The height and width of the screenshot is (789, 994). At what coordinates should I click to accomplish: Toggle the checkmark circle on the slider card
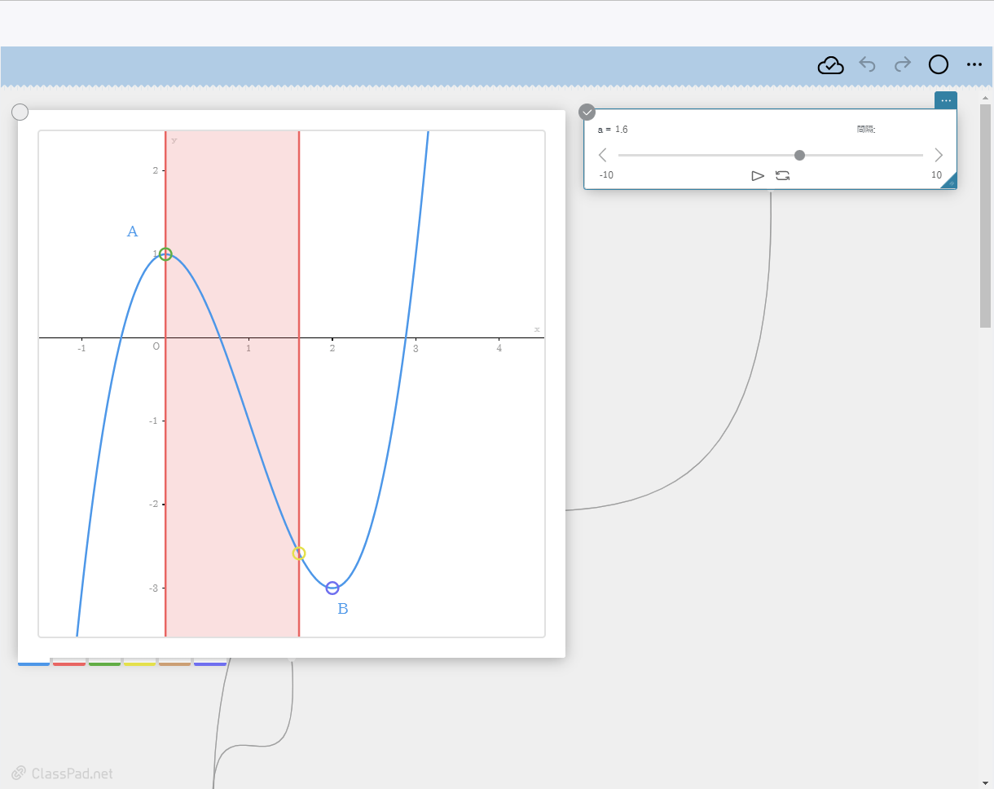(x=587, y=112)
